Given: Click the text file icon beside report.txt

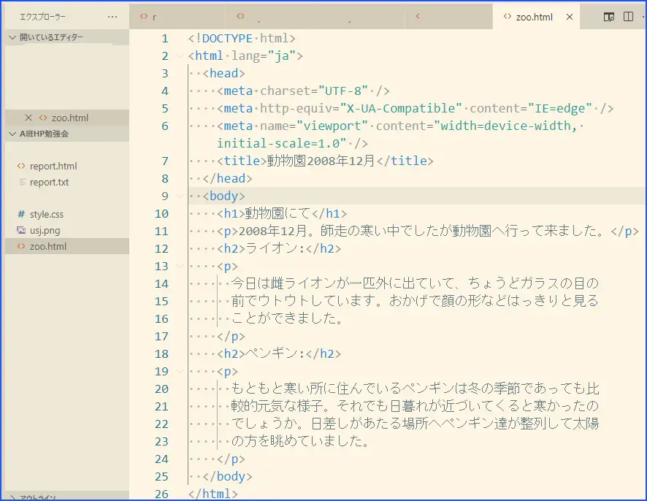Looking at the screenshot, I should coord(21,183).
